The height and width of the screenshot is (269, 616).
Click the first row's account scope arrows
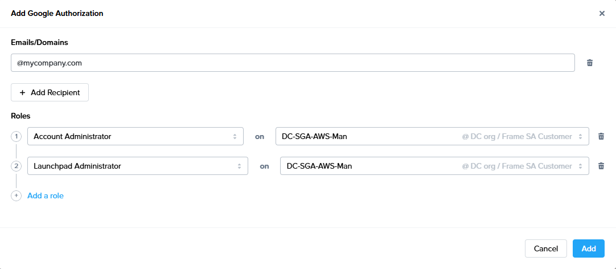click(x=580, y=136)
